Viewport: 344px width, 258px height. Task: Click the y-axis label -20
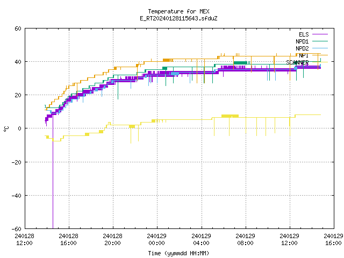tap(17, 162)
